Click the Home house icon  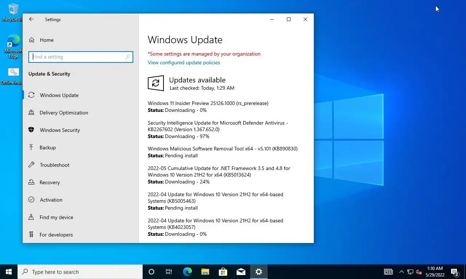[32, 40]
